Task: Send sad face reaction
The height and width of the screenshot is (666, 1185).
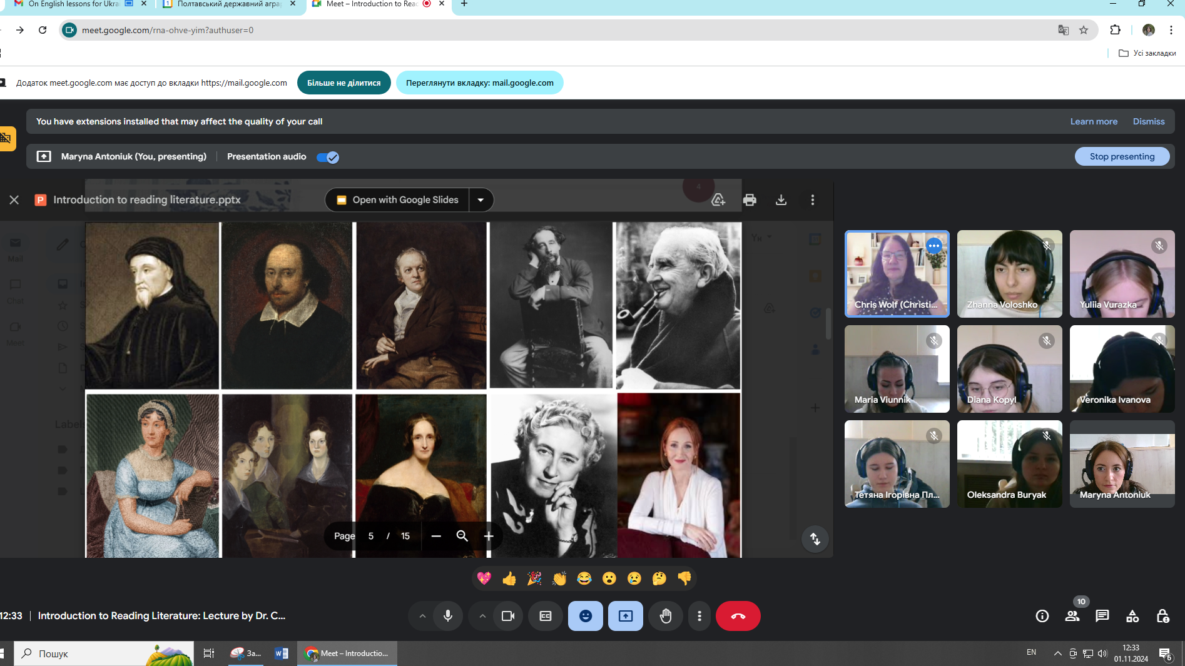Action: click(x=634, y=578)
